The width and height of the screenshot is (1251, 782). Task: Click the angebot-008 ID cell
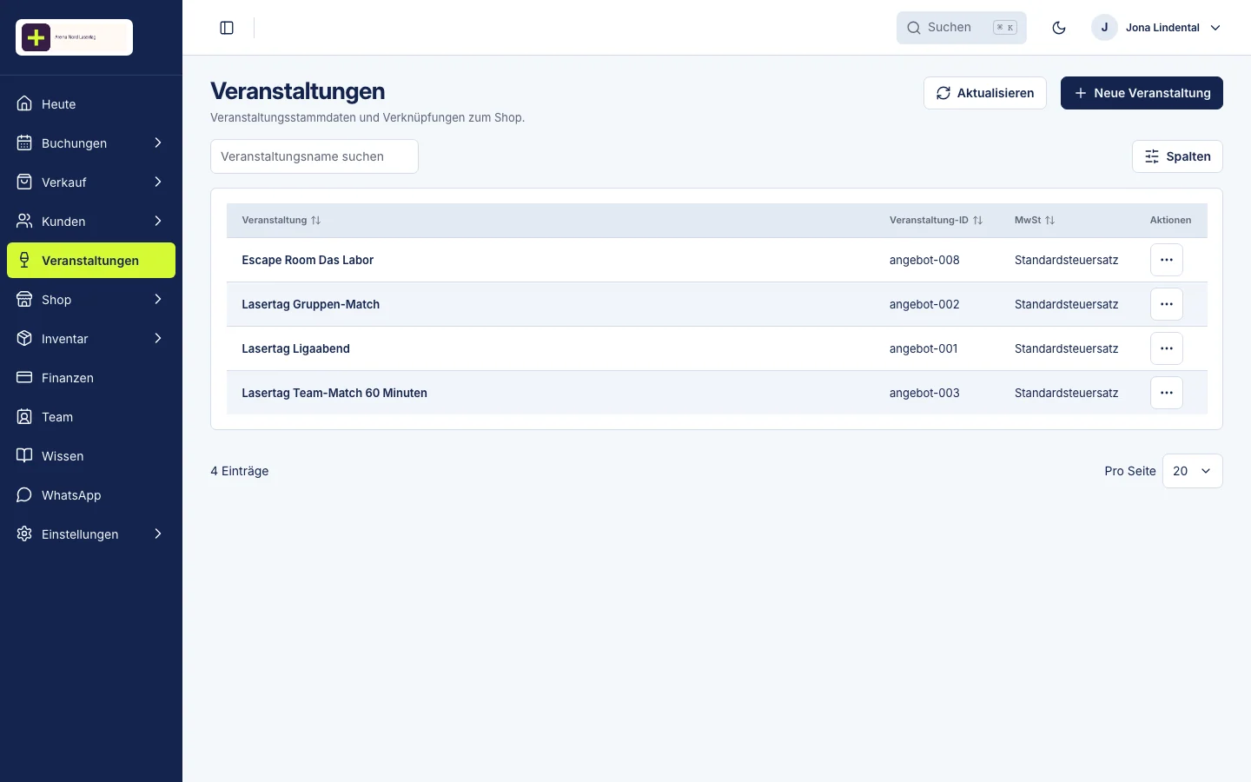click(924, 260)
